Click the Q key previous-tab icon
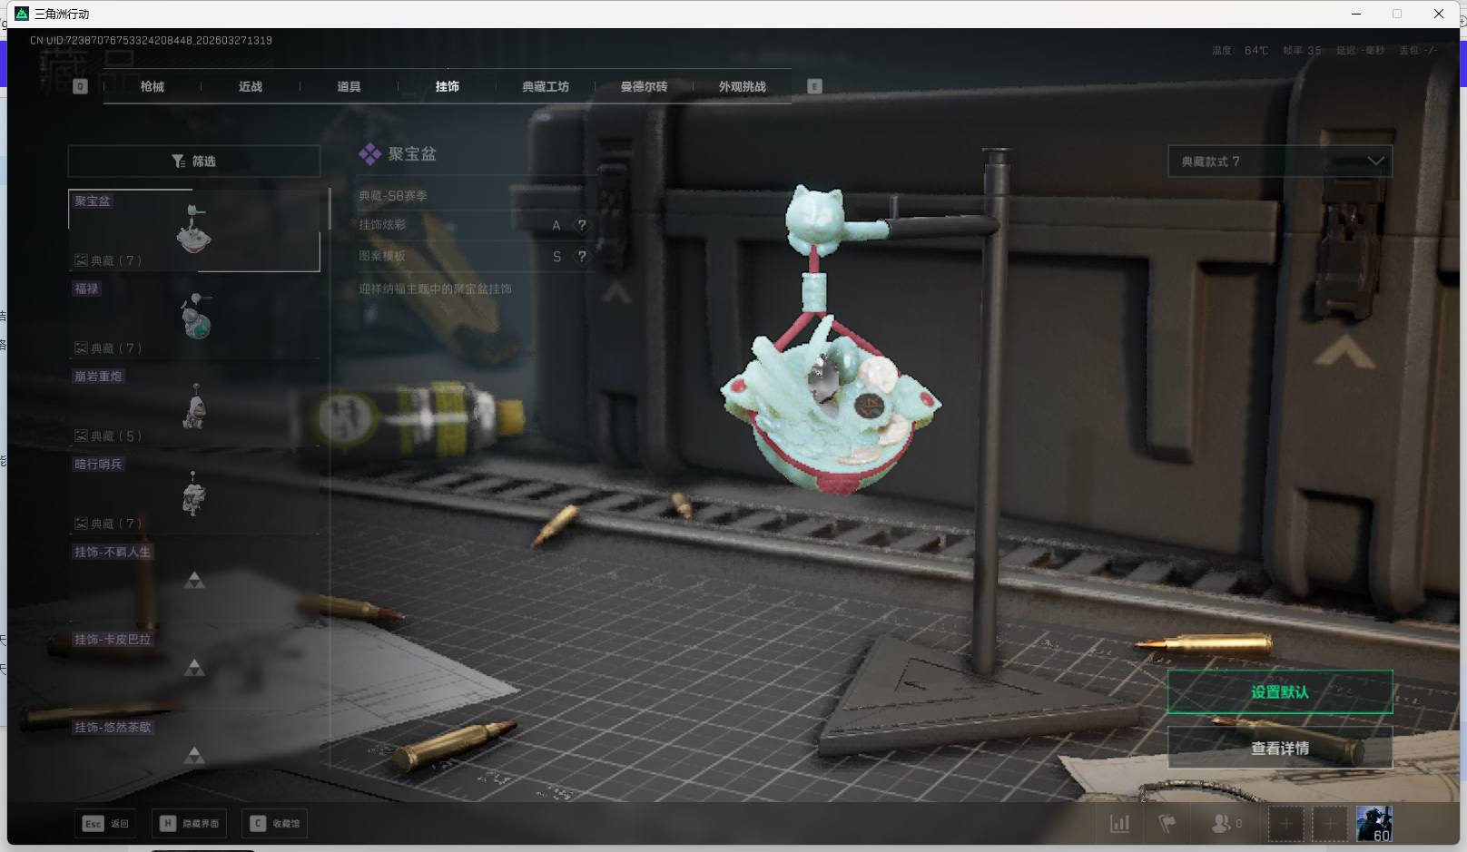 point(80,86)
